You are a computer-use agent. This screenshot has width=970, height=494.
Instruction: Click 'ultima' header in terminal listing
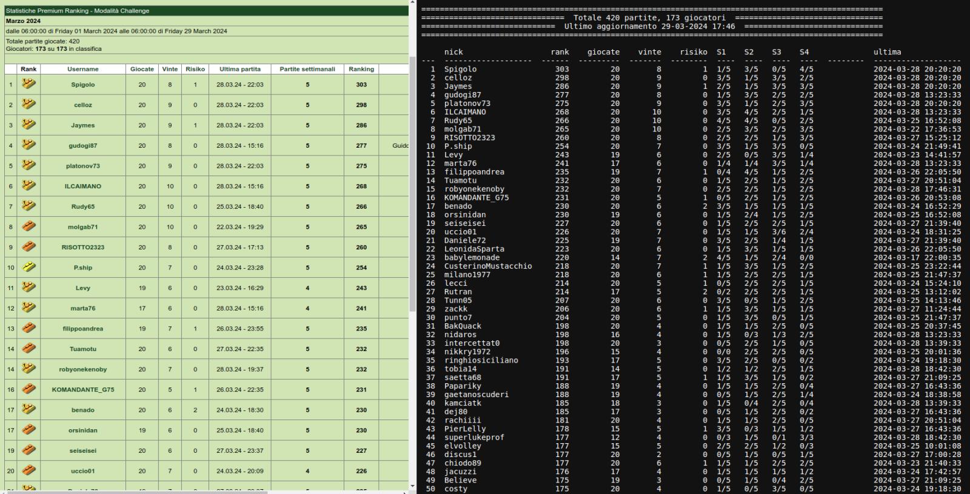click(x=887, y=52)
